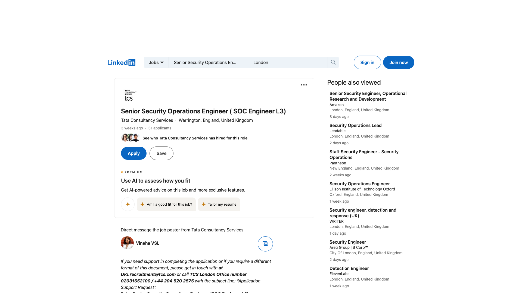Click 'People also viewed' heading
This screenshot has height=293, width=522.
coord(354,82)
